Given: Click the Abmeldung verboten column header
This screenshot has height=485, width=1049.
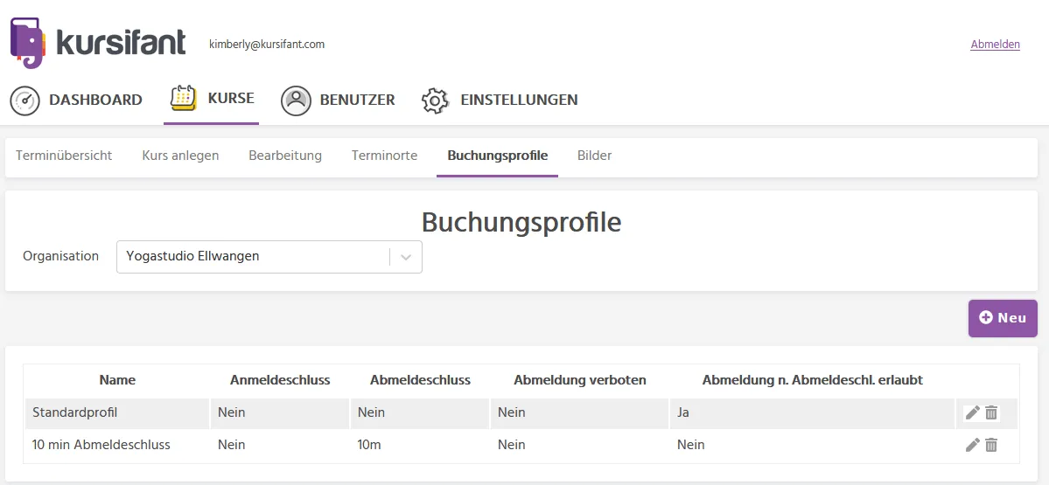Looking at the screenshot, I should coord(580,380).
